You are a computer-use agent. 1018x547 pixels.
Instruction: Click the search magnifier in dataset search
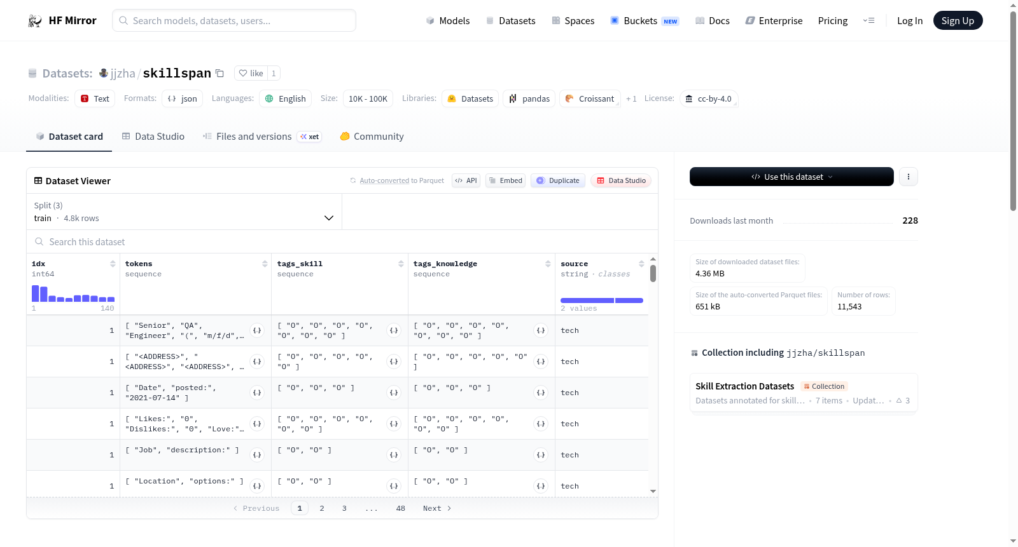[x=39, y=242]
